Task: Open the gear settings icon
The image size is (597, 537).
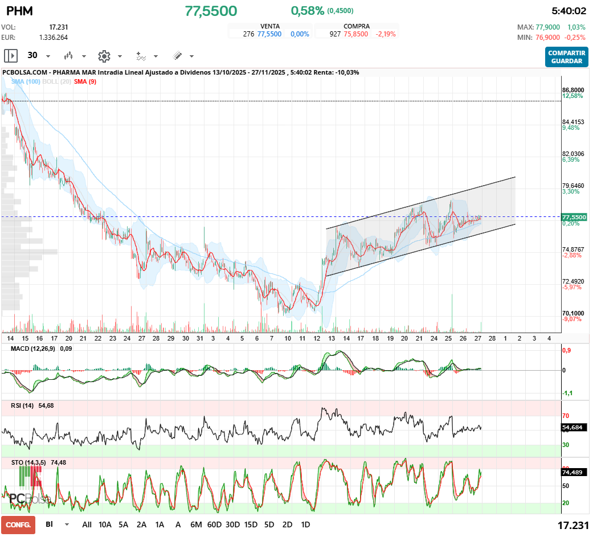Action: 104,56
